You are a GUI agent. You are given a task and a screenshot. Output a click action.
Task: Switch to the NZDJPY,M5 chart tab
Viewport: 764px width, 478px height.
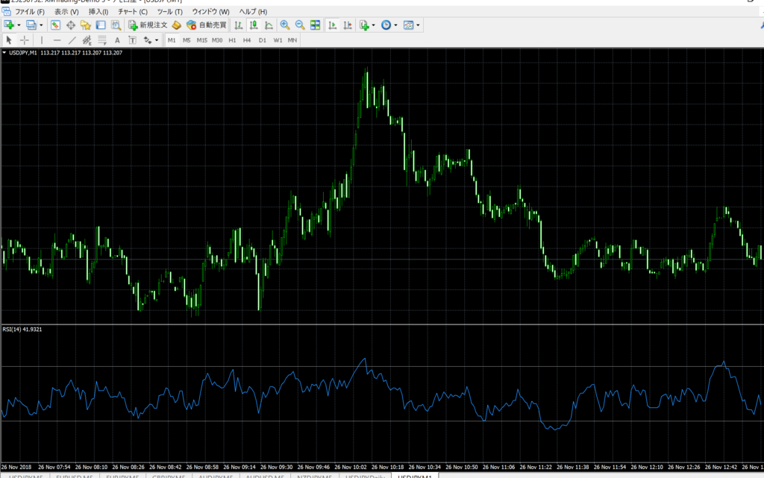pos(314,476)
